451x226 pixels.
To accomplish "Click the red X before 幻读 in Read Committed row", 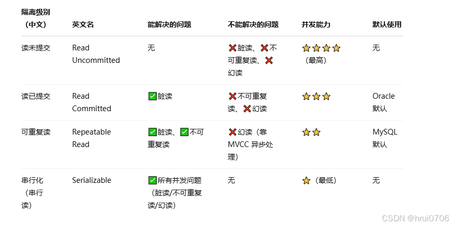I will coord(247,109).
